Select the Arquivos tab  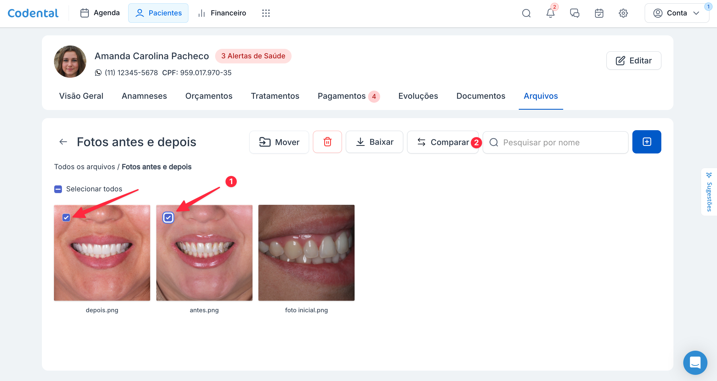tap(541, 96)
